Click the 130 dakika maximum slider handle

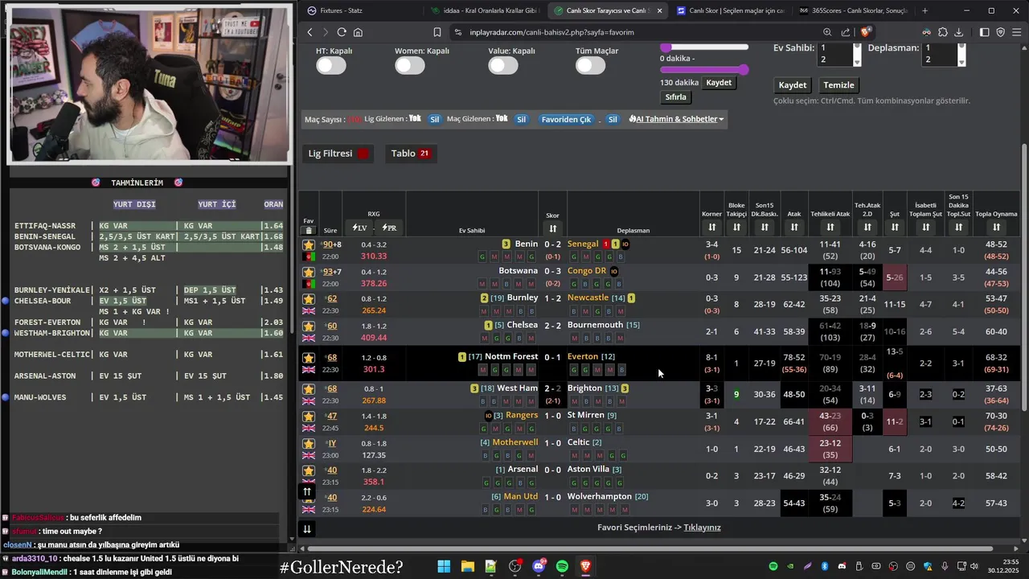point(744,70)
